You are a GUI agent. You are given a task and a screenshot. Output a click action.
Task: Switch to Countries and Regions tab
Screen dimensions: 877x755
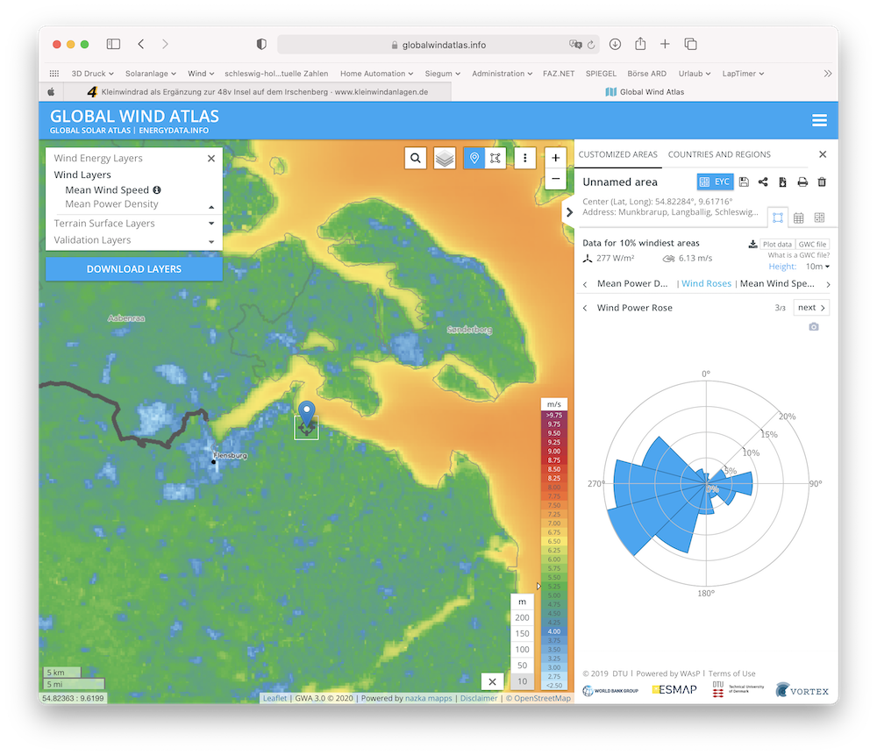click(719, 154)
